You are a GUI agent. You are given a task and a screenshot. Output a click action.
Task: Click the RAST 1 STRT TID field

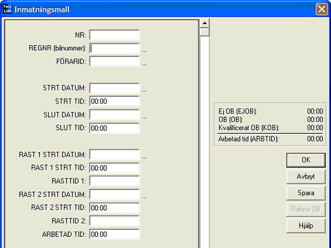coord(114,168)
